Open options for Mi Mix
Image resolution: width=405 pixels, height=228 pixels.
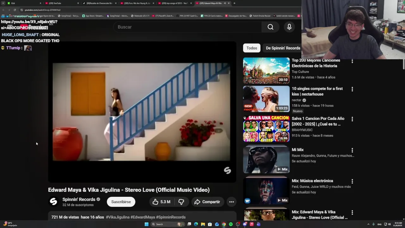click(352, 150)
